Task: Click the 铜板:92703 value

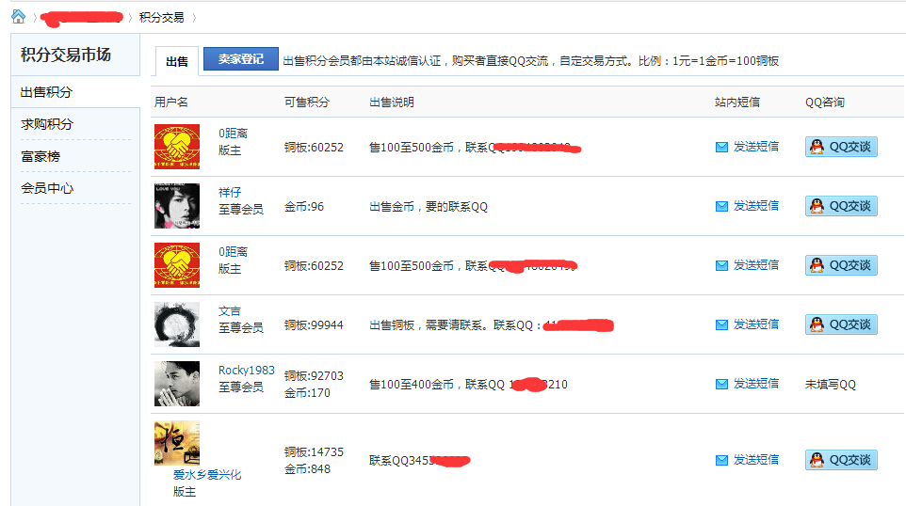Action: (x=314, y=375)
